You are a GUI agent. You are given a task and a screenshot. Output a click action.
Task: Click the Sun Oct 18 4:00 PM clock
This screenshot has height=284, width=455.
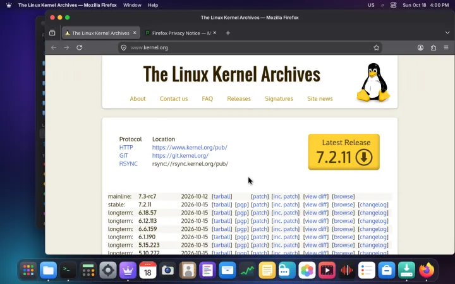[x=426, y=5]
